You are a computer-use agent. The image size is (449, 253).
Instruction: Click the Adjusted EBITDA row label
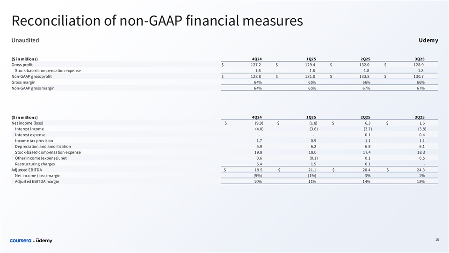pyautogui.click(x=27, y=170)
